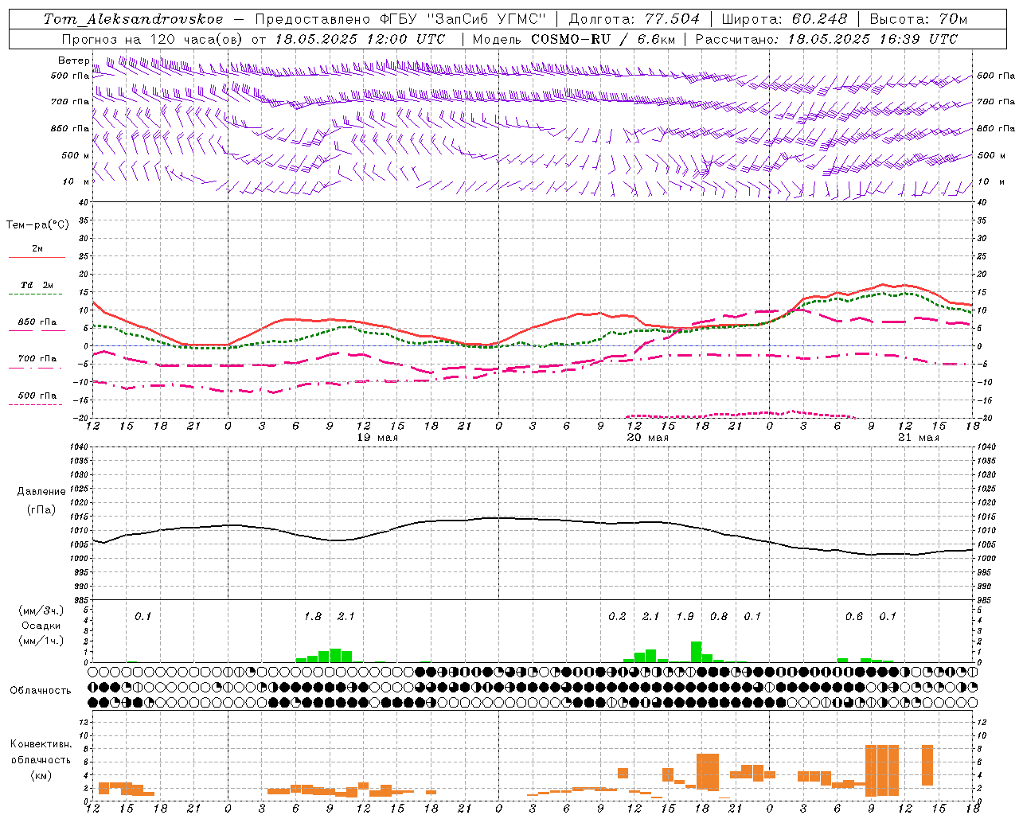Screen dimensions: 1019x815
Task: Click the 0.2 precipitation total value
Action: 617,616
